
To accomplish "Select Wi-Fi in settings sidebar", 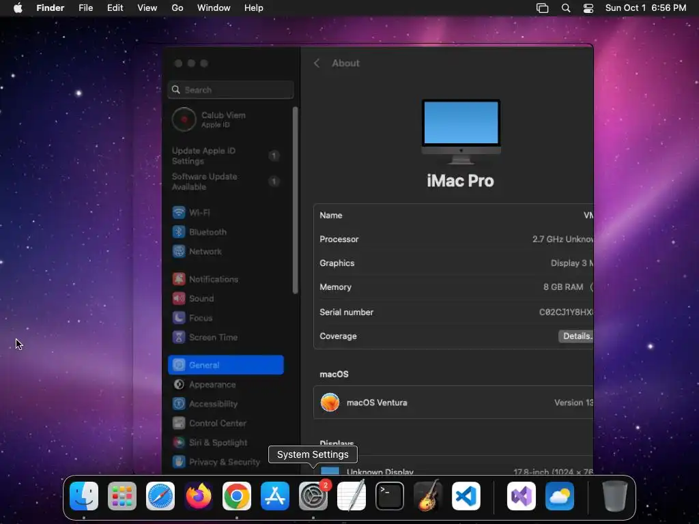I will point(226,213).
